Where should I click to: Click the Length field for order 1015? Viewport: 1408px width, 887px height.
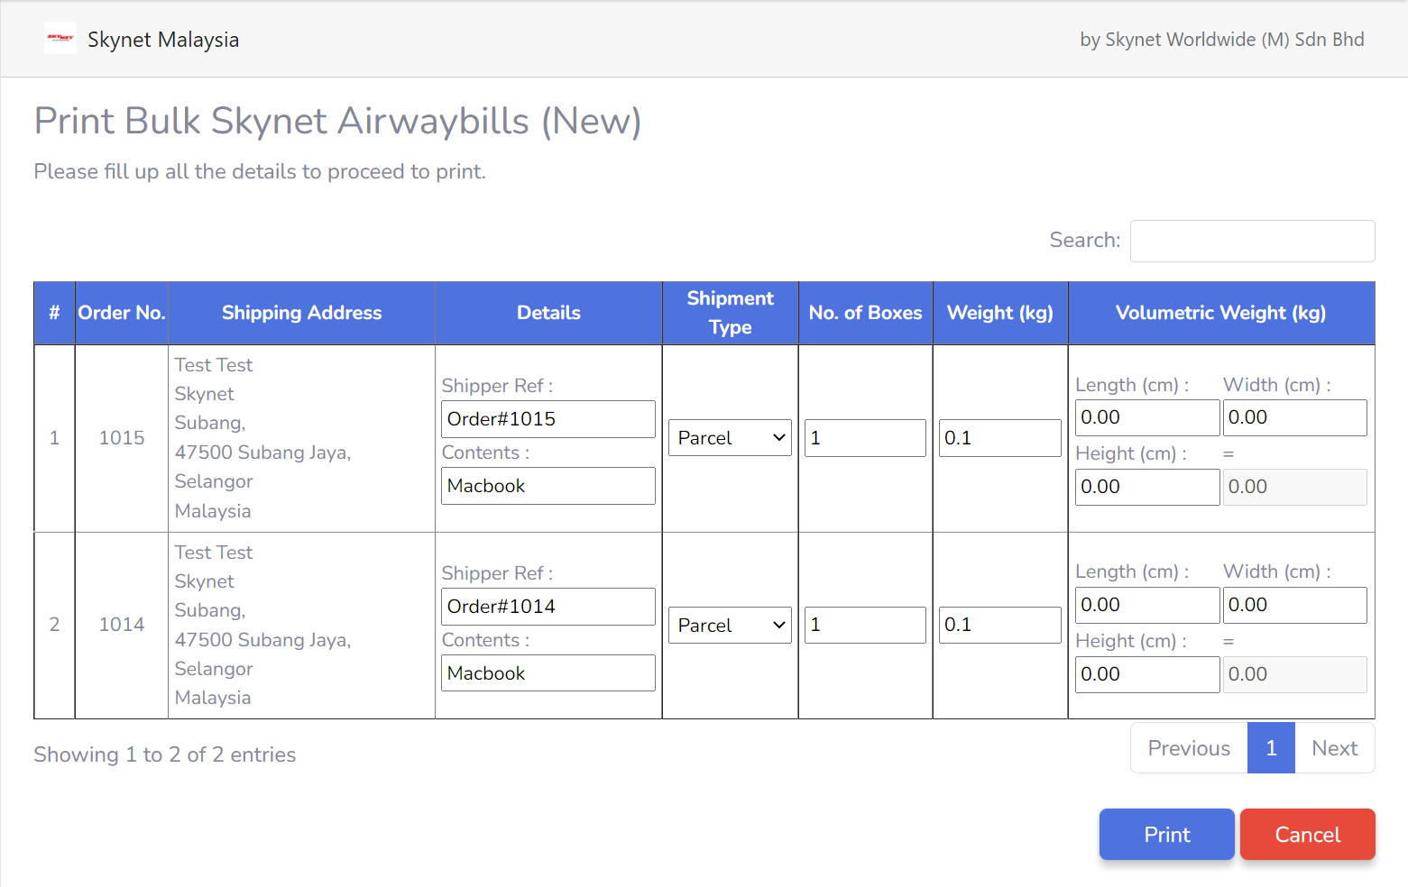pyautogui.click(x=1146, y=416)
